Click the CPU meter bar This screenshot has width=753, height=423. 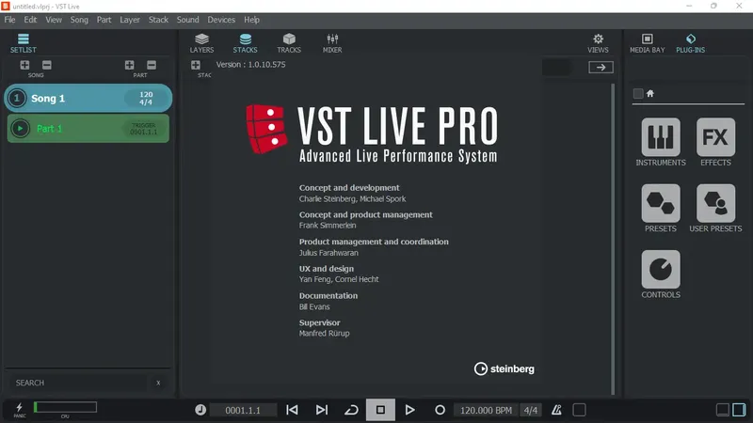coord(65,407)
